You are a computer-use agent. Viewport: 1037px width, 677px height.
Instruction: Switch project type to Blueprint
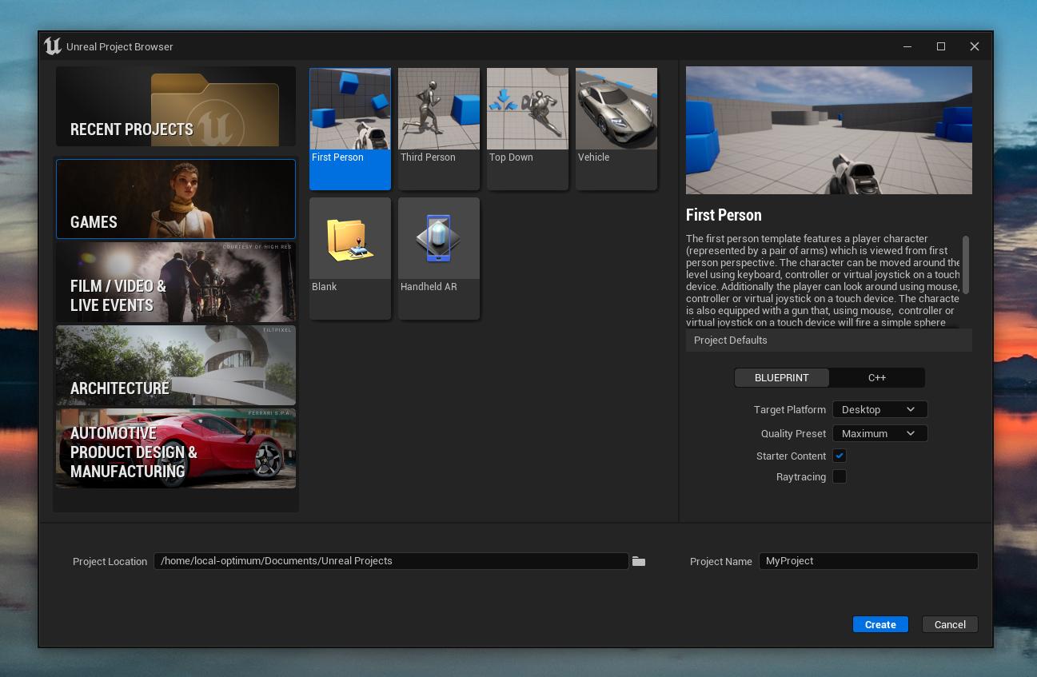click(x=782, y=377)
